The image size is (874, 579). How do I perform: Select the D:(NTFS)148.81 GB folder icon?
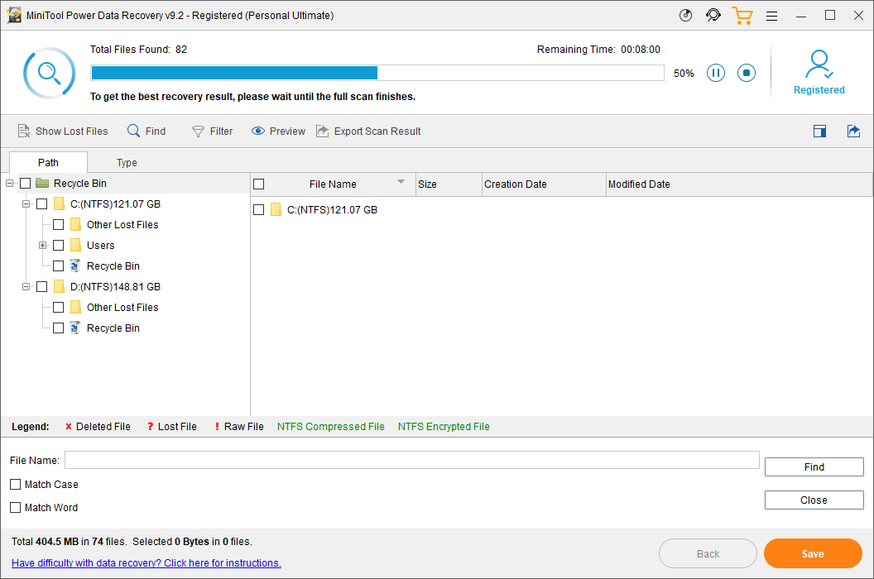[x=59, y=286]
